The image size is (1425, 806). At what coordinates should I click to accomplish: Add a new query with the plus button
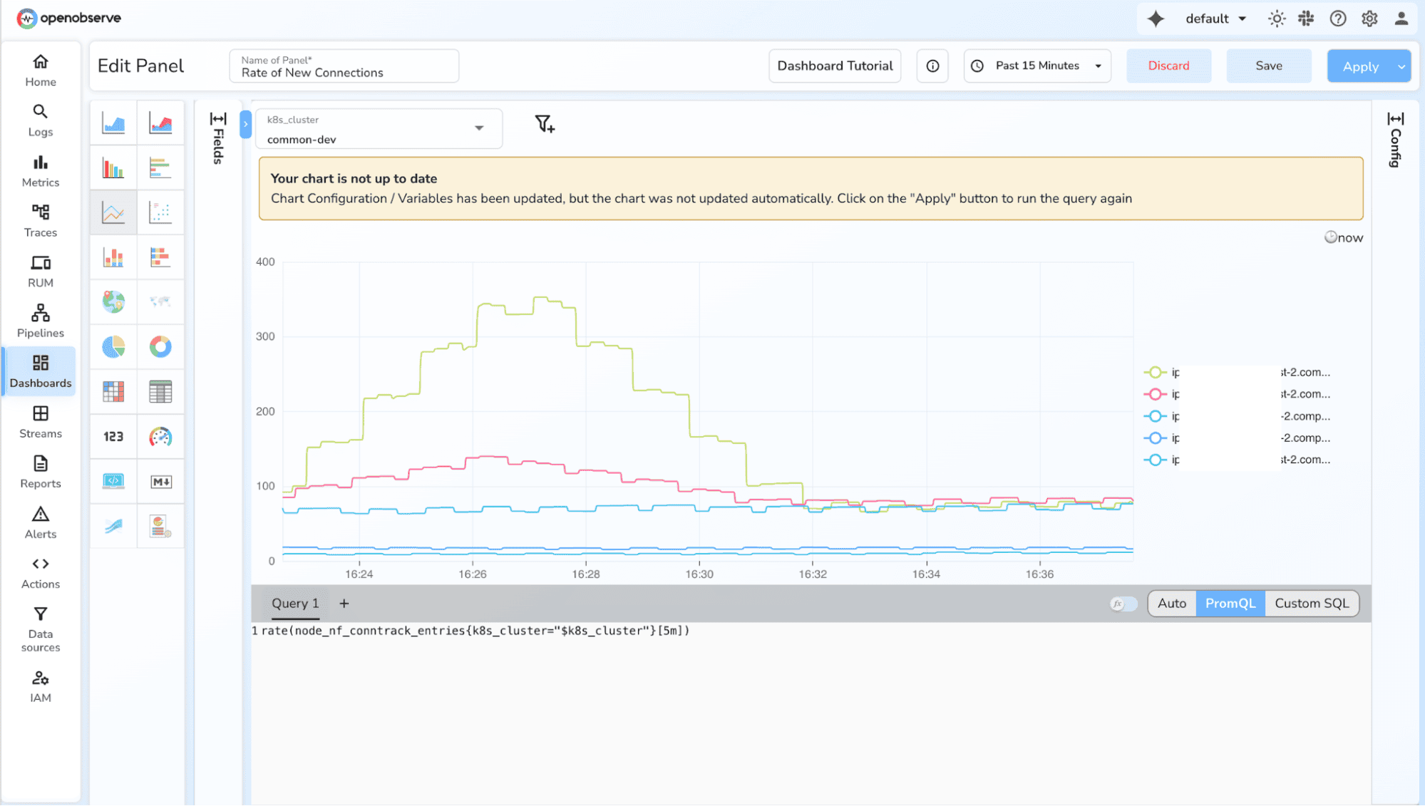point(344,603)
